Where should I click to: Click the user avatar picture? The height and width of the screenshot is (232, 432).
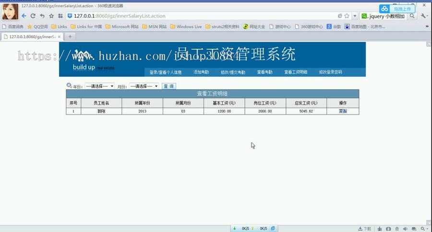[11, 11]
